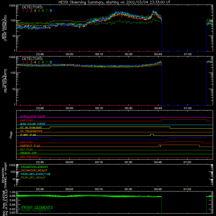Click the vertical 'Flags' axis label
Image resolution: width=216 pixels, height=216 pixels.
(11, 135)
